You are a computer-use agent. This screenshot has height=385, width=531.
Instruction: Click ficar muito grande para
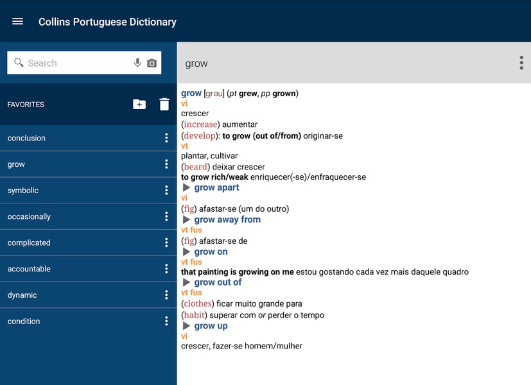click(x=259, y=304)
